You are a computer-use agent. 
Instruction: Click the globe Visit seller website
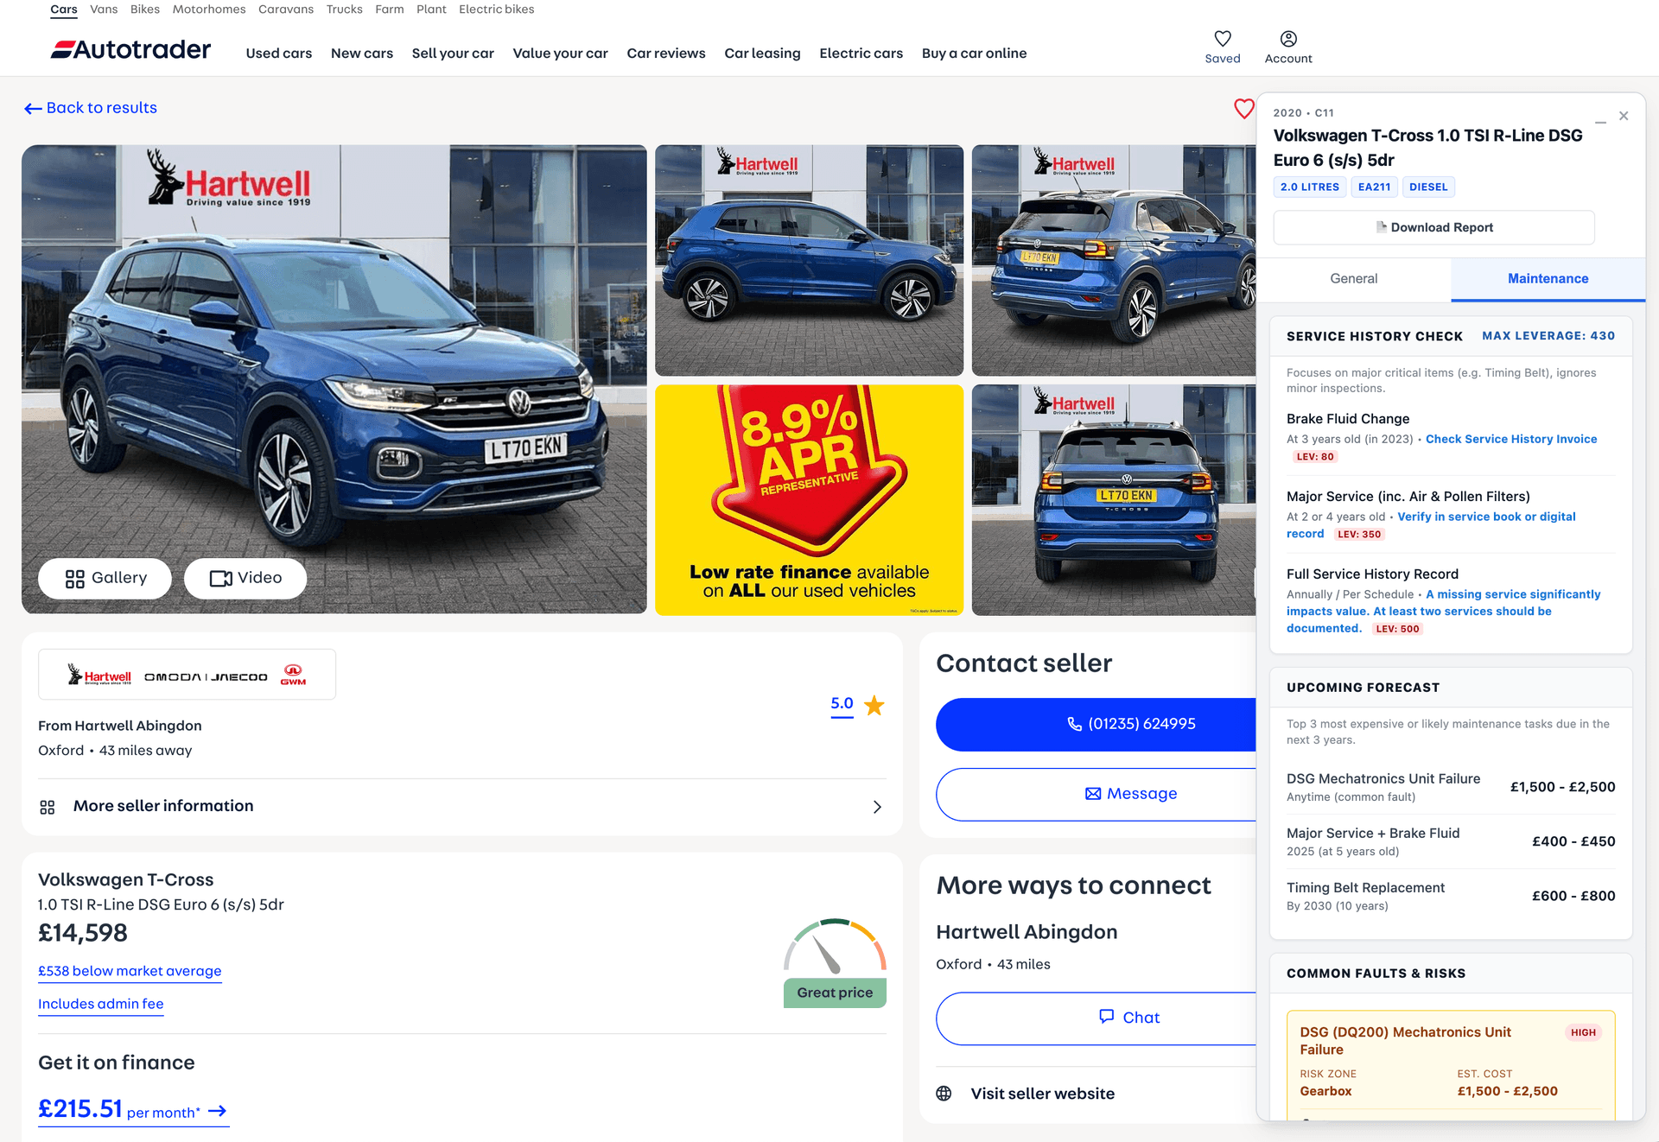[x=944, y=1093]
